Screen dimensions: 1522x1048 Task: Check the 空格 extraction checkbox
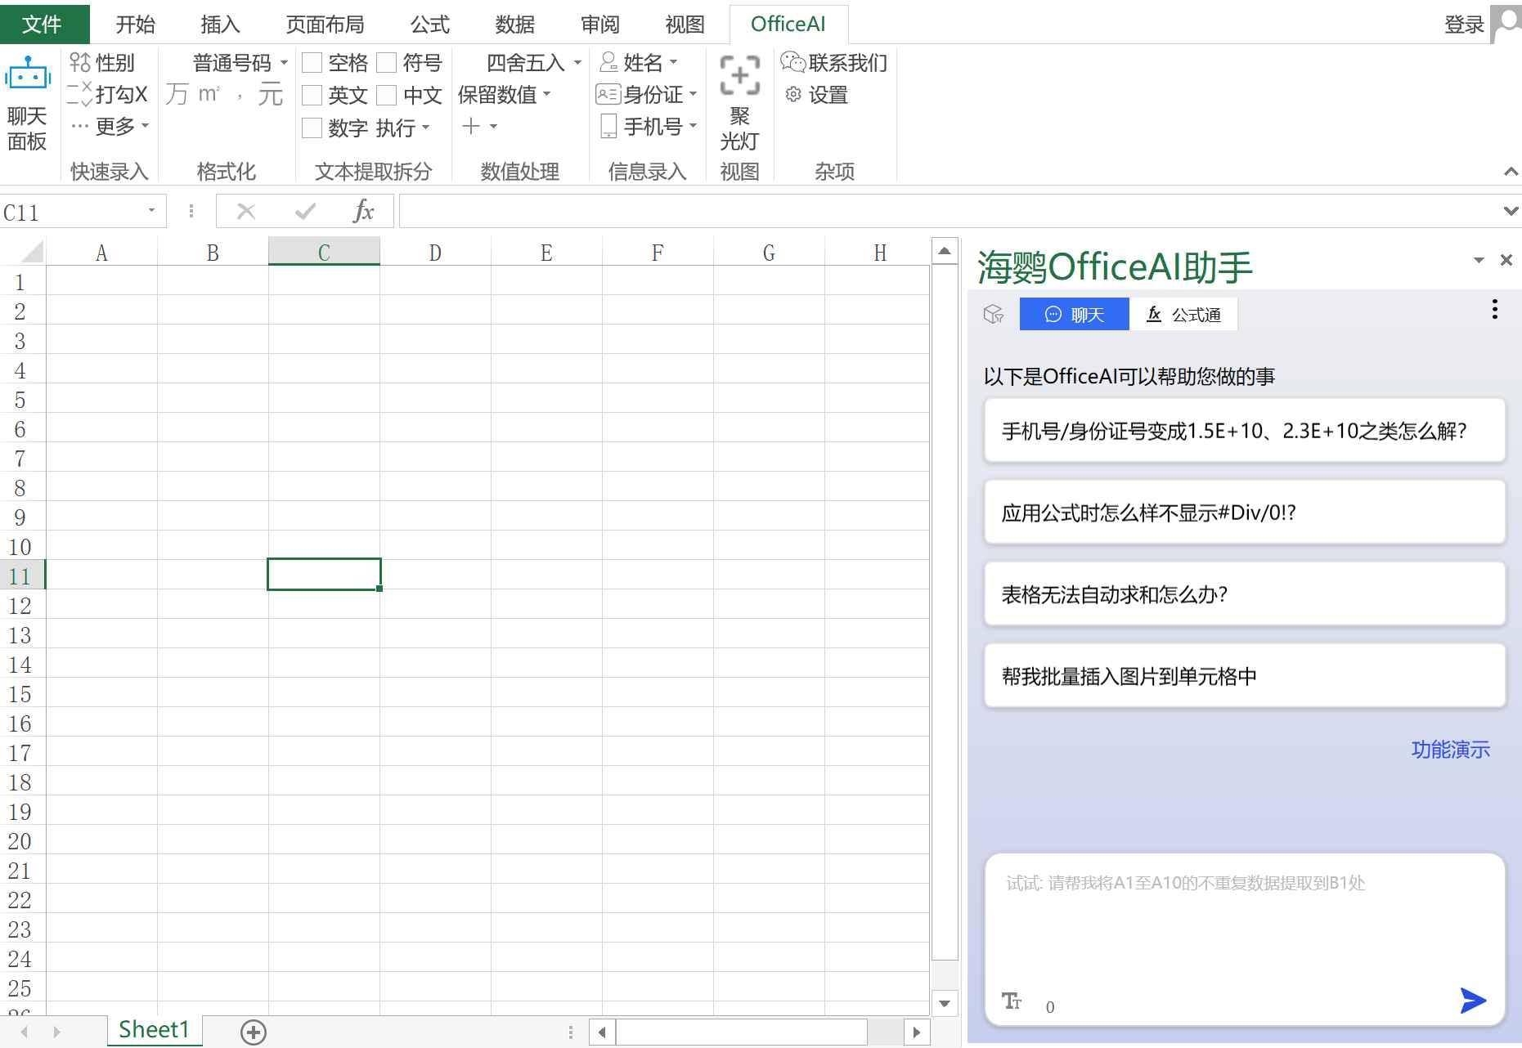click(312, 61)
